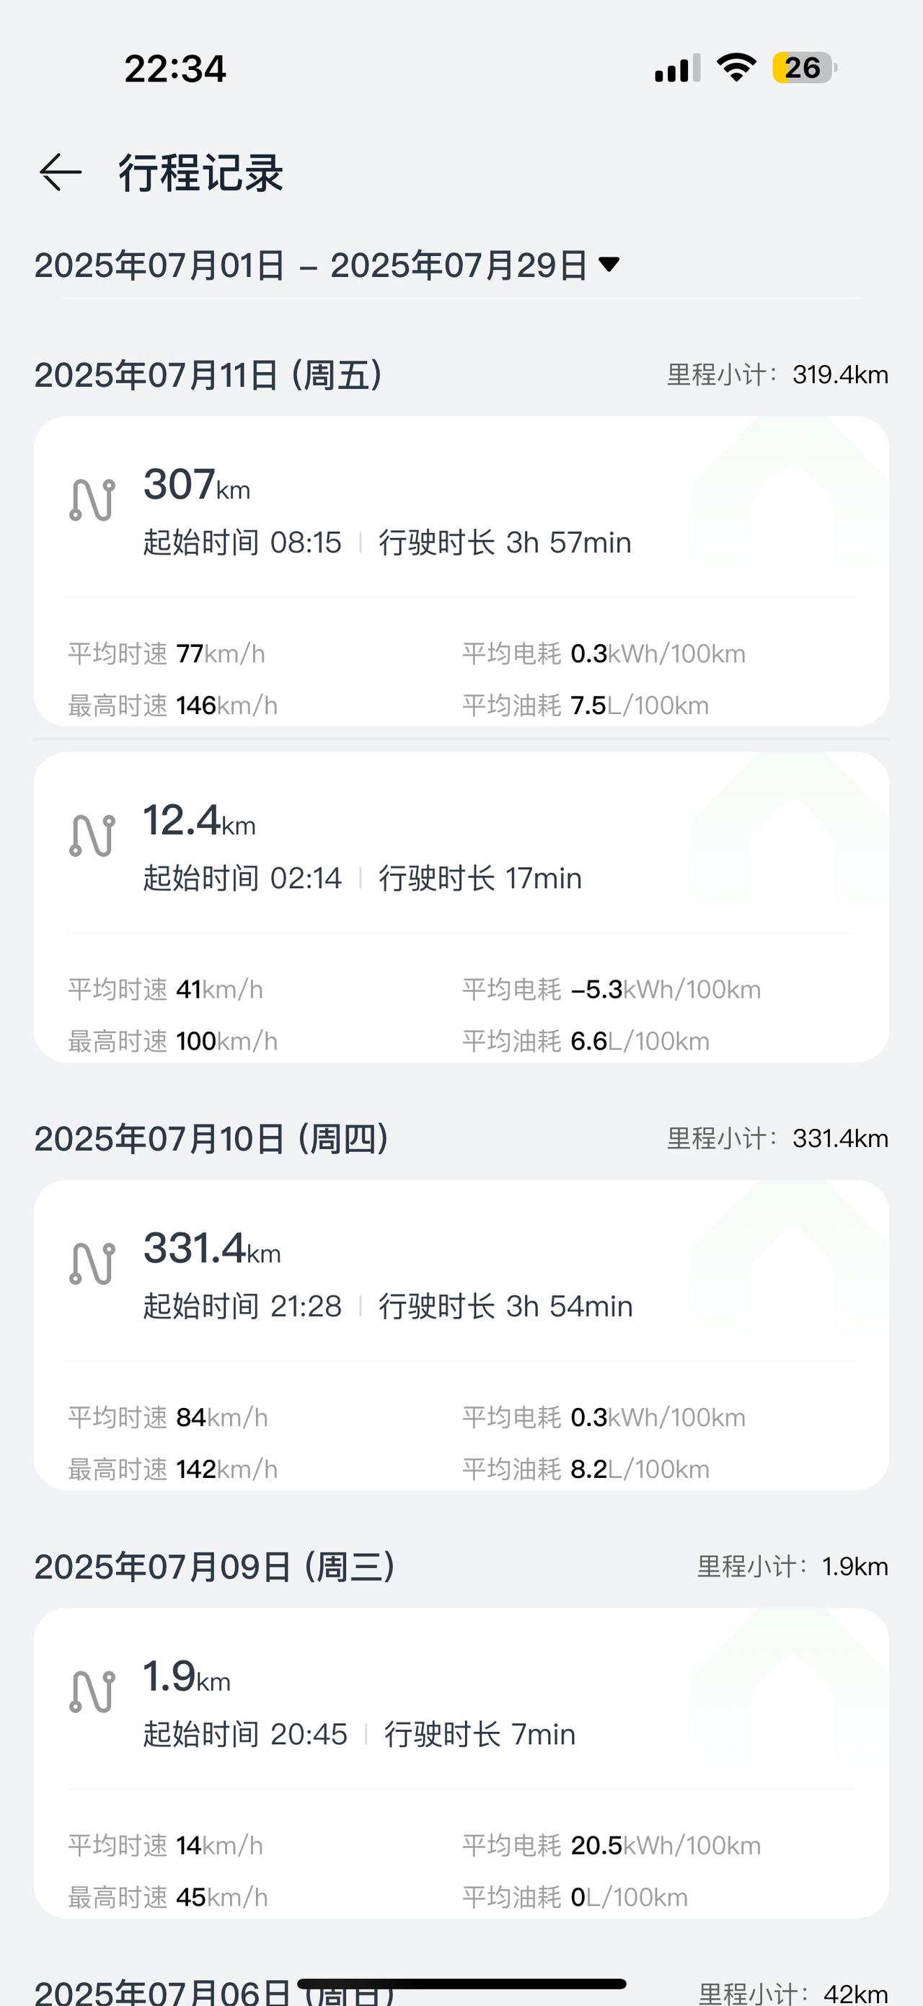Image resolution: width=923 pixels, height=2006 pixels.
Task: Open the 307km trip starting 08:15
Action: [461, 571]
